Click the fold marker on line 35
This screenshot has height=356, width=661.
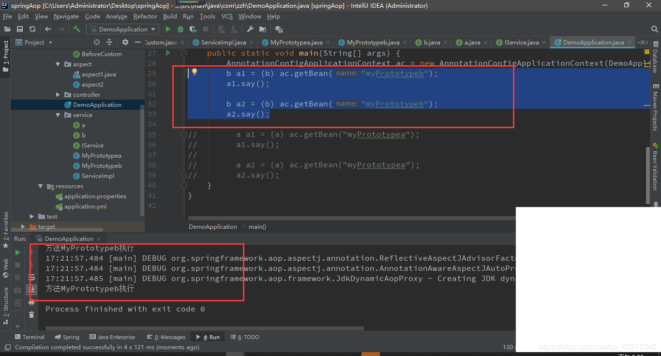tap(184, 134)
